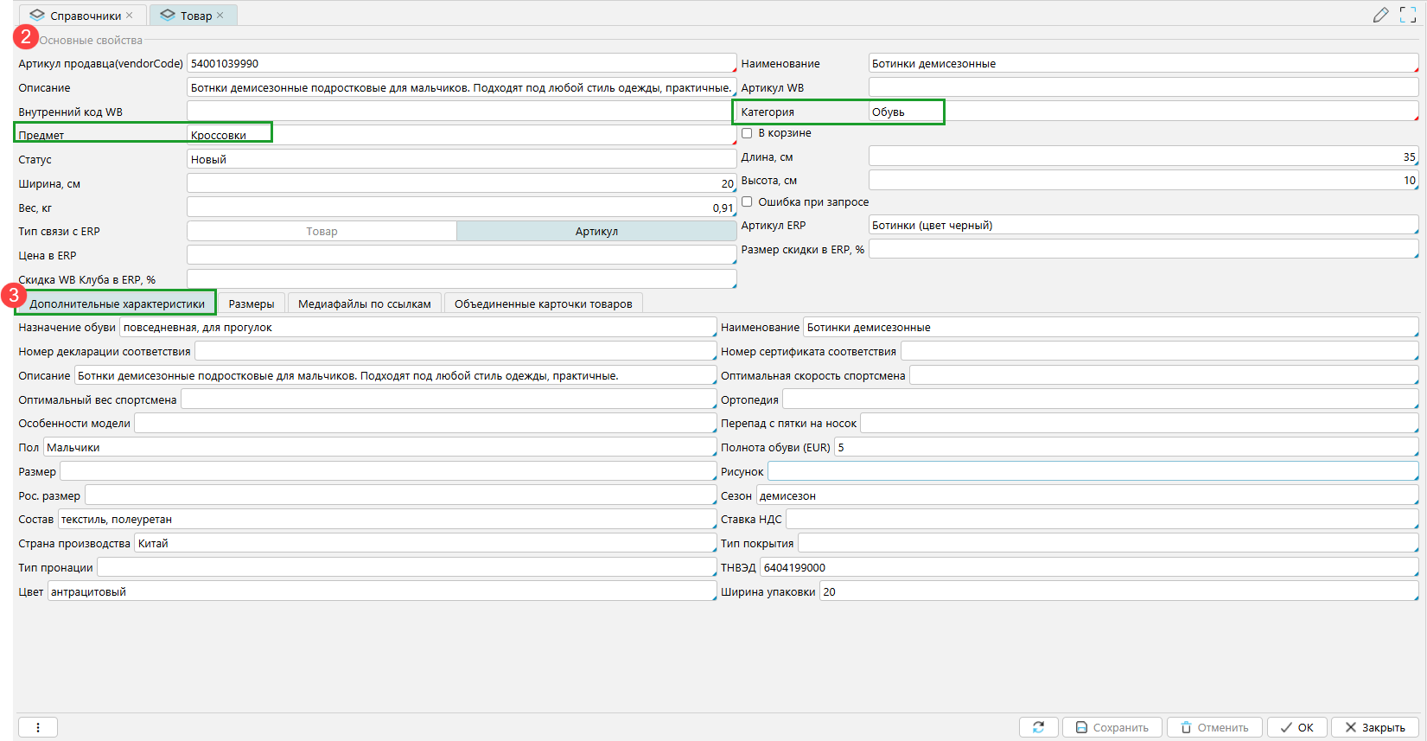
Task: Switch to the Размеры tab
Action: [x=252, y=303]
